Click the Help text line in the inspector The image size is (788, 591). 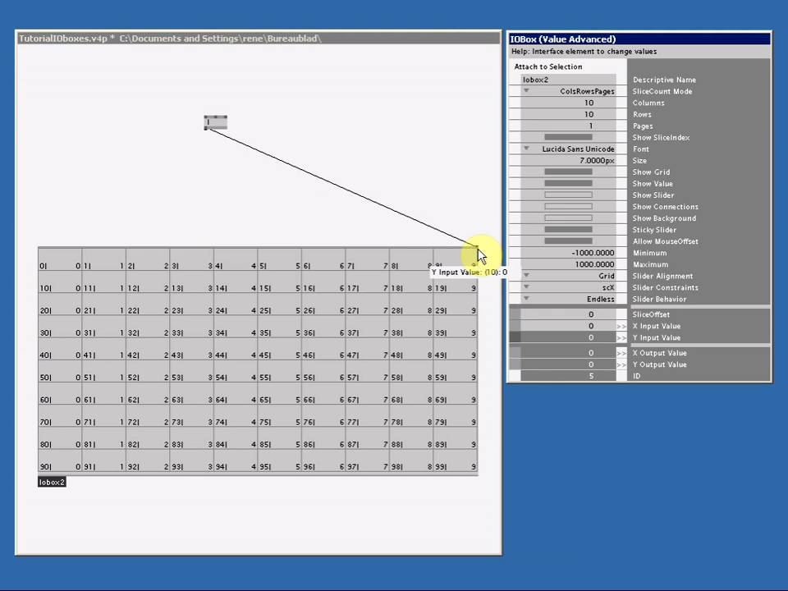(584, 51)
